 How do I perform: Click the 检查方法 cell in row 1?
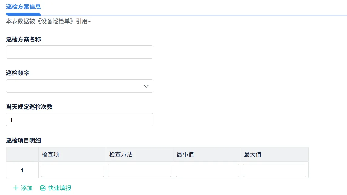(x=139, y=170)
